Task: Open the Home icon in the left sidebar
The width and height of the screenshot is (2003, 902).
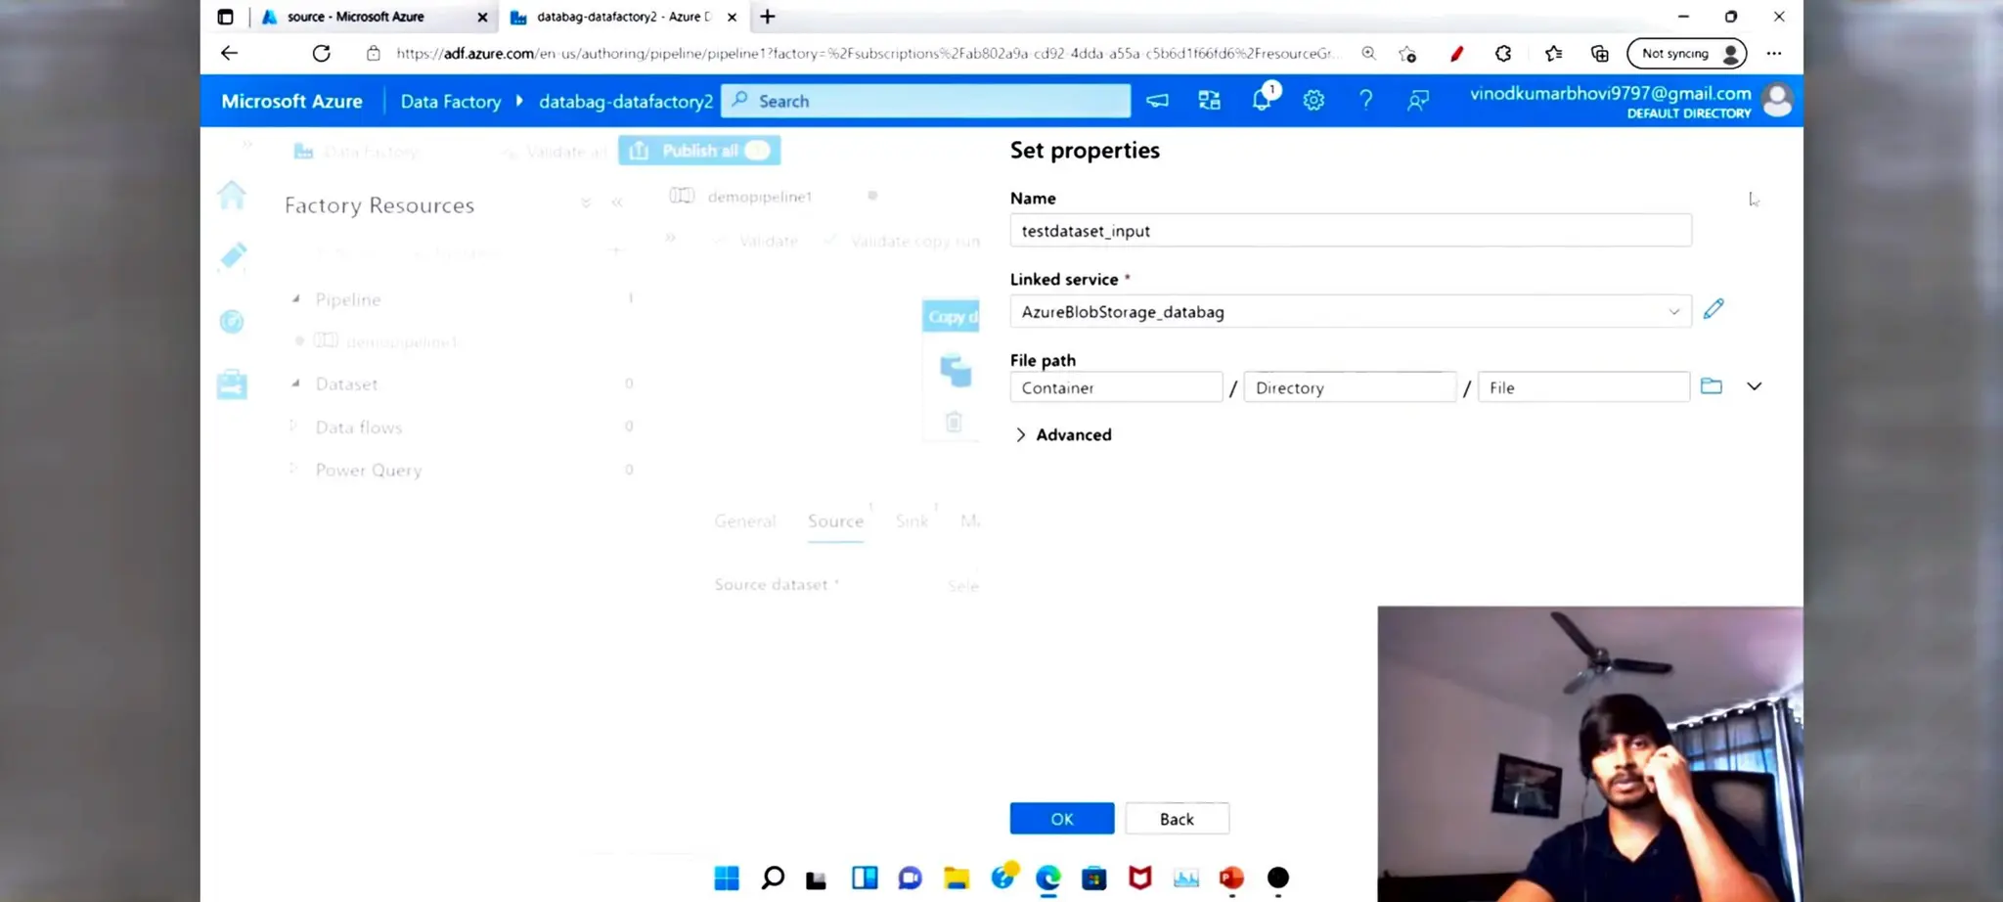Action: click(x=232, y=195)
